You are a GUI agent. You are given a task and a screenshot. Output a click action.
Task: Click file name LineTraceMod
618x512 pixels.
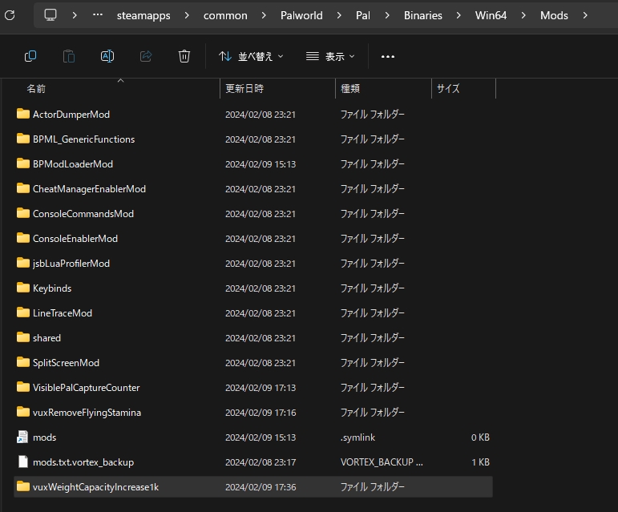tap(63, 313)
